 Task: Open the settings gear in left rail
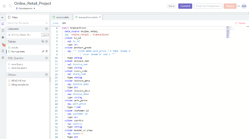coord(3,58)
